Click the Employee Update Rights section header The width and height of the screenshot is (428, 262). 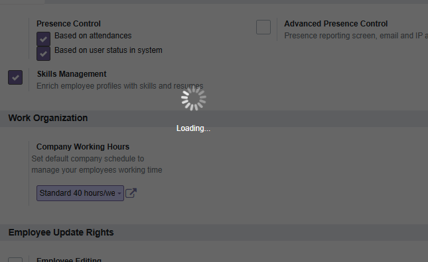point(61,233)
